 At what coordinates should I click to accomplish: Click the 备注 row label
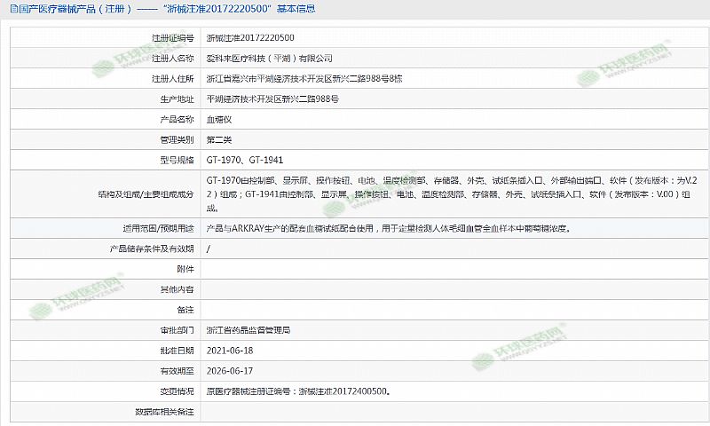click(184, 310)
